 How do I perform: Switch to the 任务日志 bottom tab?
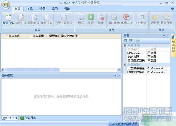28,118
